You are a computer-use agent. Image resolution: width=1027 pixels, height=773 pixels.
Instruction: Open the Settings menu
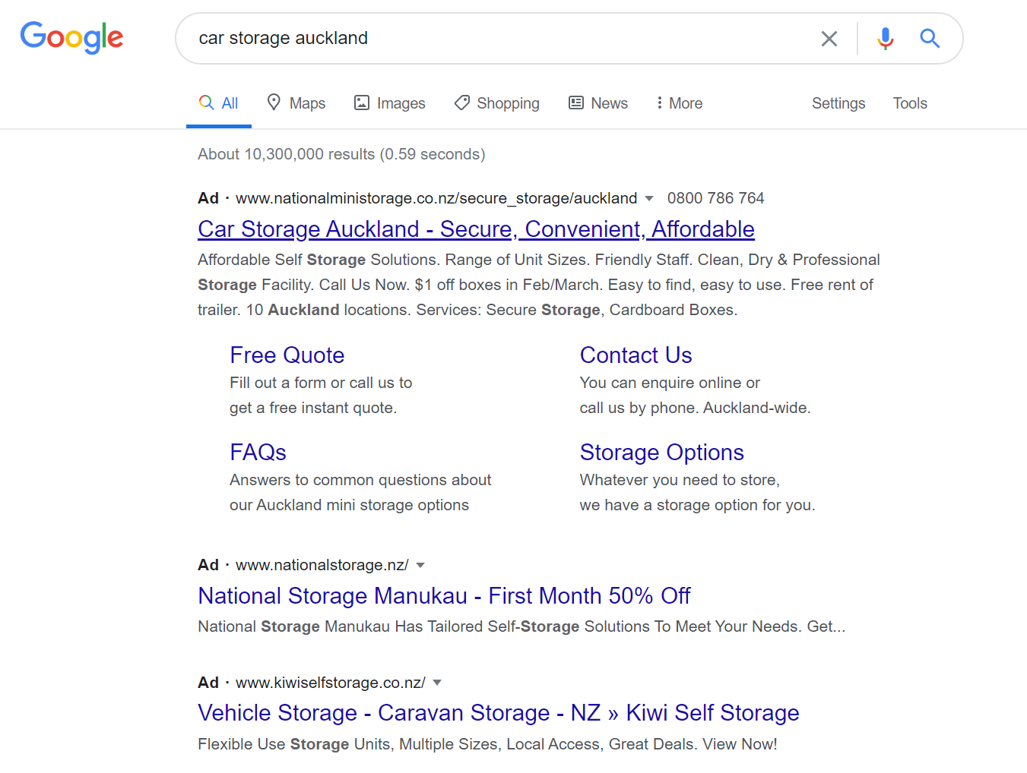838,103
